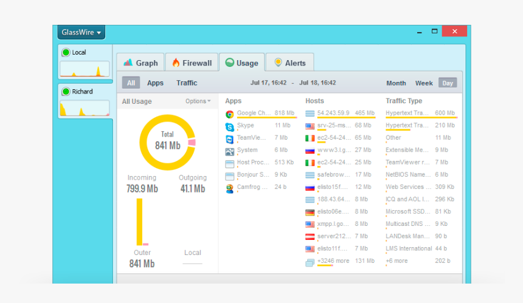Select the Apps usage filter
Image resolution: width=523 pixels, height=303 pixels.
pyautogui.click(x=155, y=83)
